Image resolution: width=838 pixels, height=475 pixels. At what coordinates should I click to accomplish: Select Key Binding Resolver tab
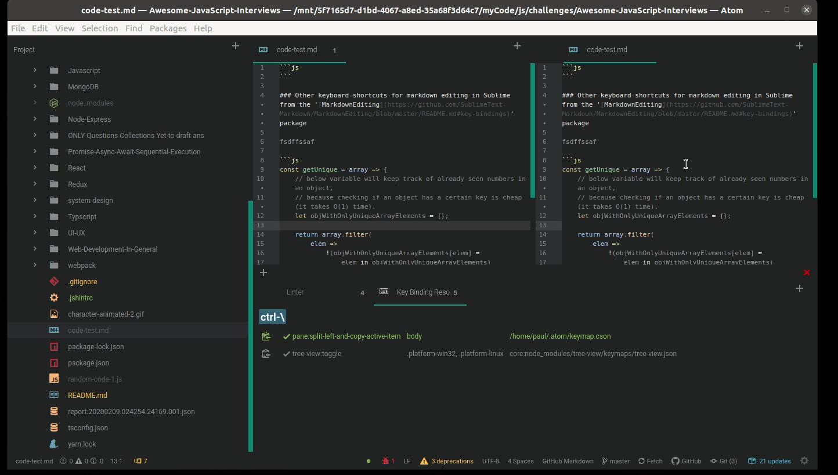click(420, 292)
